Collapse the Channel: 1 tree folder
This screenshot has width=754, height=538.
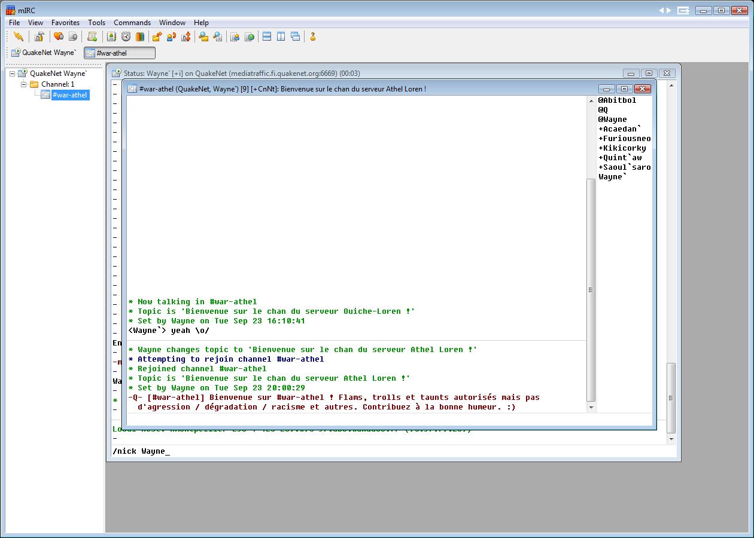point(24,84)
